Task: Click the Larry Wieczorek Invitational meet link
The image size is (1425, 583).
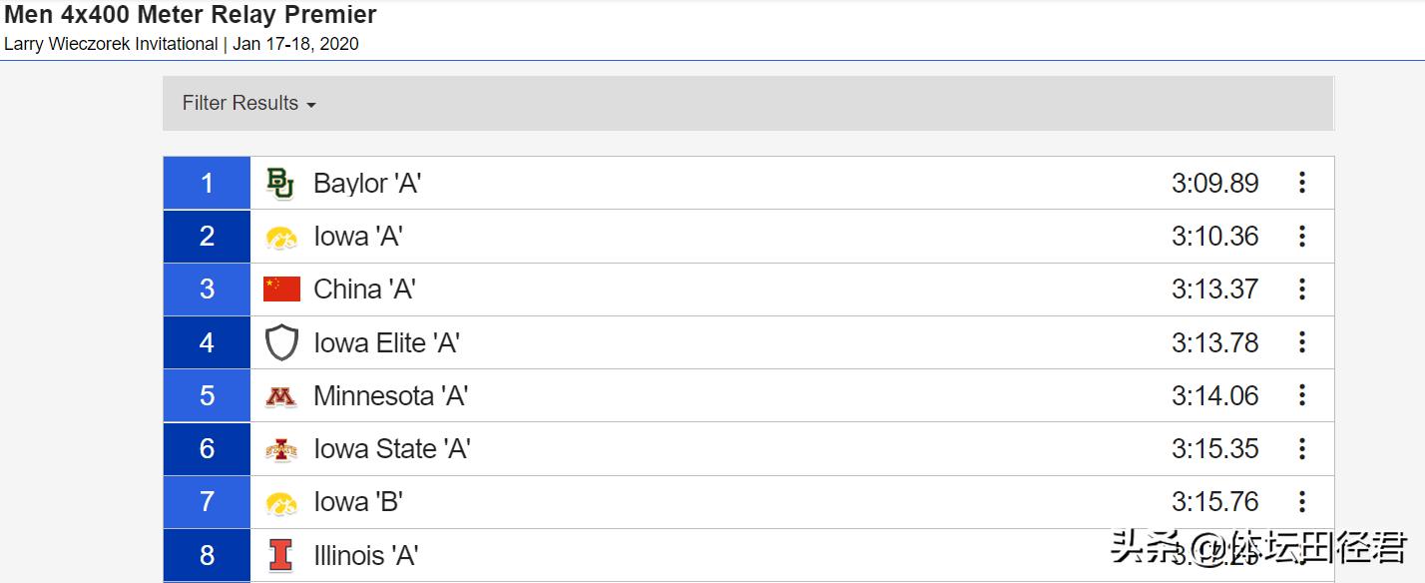Action: click(111, 44)
